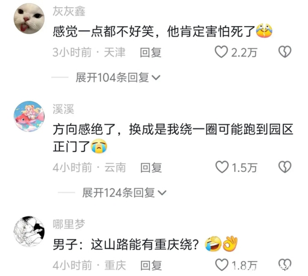Reply to 灰灰鑫 via 回复
This screenshot has height=276, width=308.
151,53
